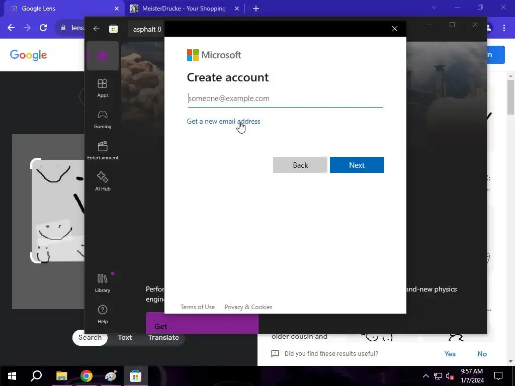Click the Google logo

click(29, 55)
